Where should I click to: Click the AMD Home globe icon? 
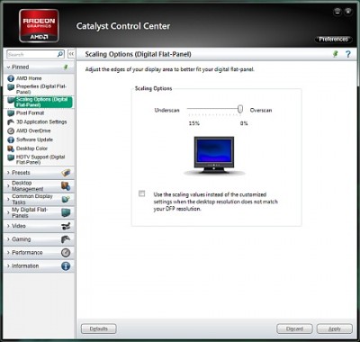tap(11, 78)
